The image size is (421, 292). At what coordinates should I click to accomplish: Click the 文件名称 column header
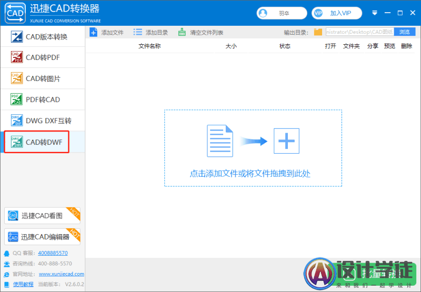click(x=149, y=46)
